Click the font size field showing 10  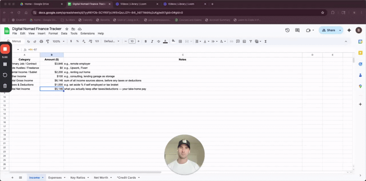(x=132, y=41)
